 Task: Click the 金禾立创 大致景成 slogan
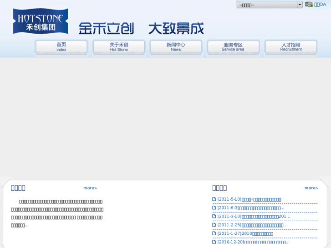(141, 29)
